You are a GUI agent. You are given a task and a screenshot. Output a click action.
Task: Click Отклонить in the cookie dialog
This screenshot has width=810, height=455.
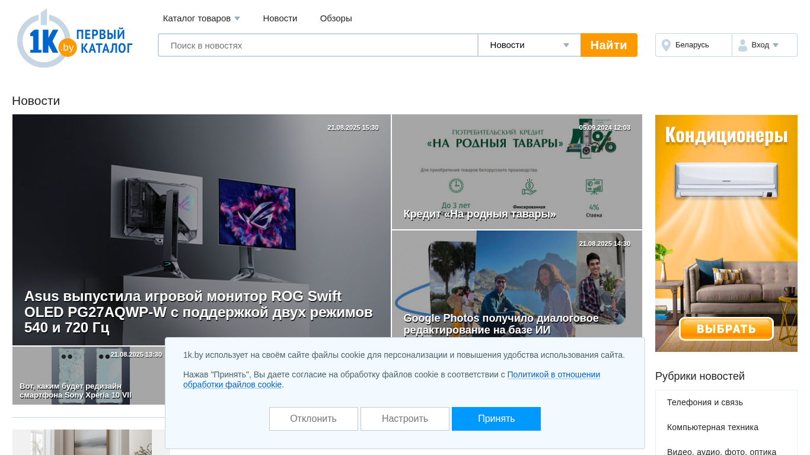[x=314, y=419]
